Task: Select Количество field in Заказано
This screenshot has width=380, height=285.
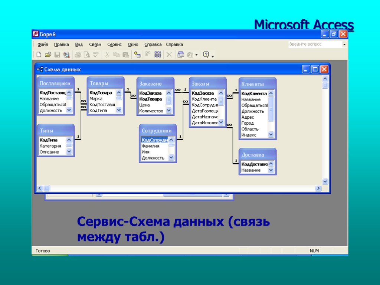Action: (151, 111)
